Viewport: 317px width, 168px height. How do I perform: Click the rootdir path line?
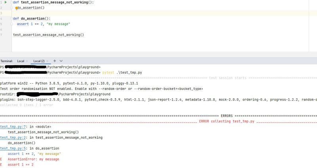55,94
